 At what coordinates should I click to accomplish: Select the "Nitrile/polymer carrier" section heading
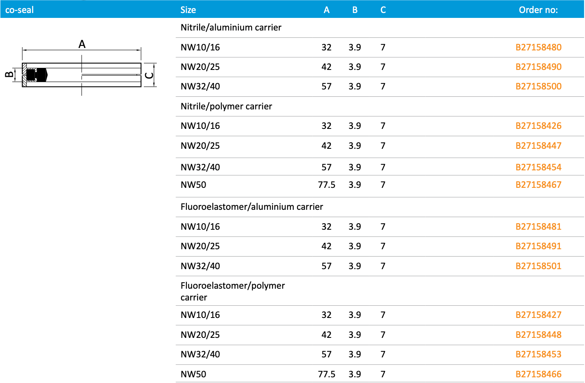tap(226, 106)
